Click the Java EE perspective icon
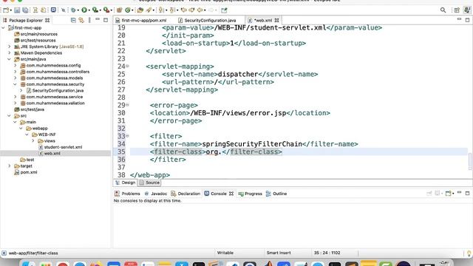Image resolution: width=473 pixels, height=266 pixels. point(467,10)
